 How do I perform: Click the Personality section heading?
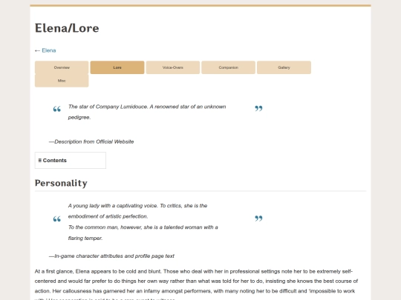pyautogui.click(x=61, y=183)
